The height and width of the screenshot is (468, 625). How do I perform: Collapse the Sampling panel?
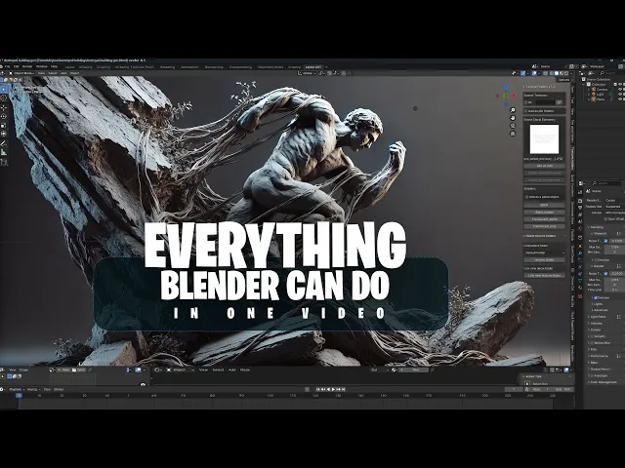tap(596, 227)
